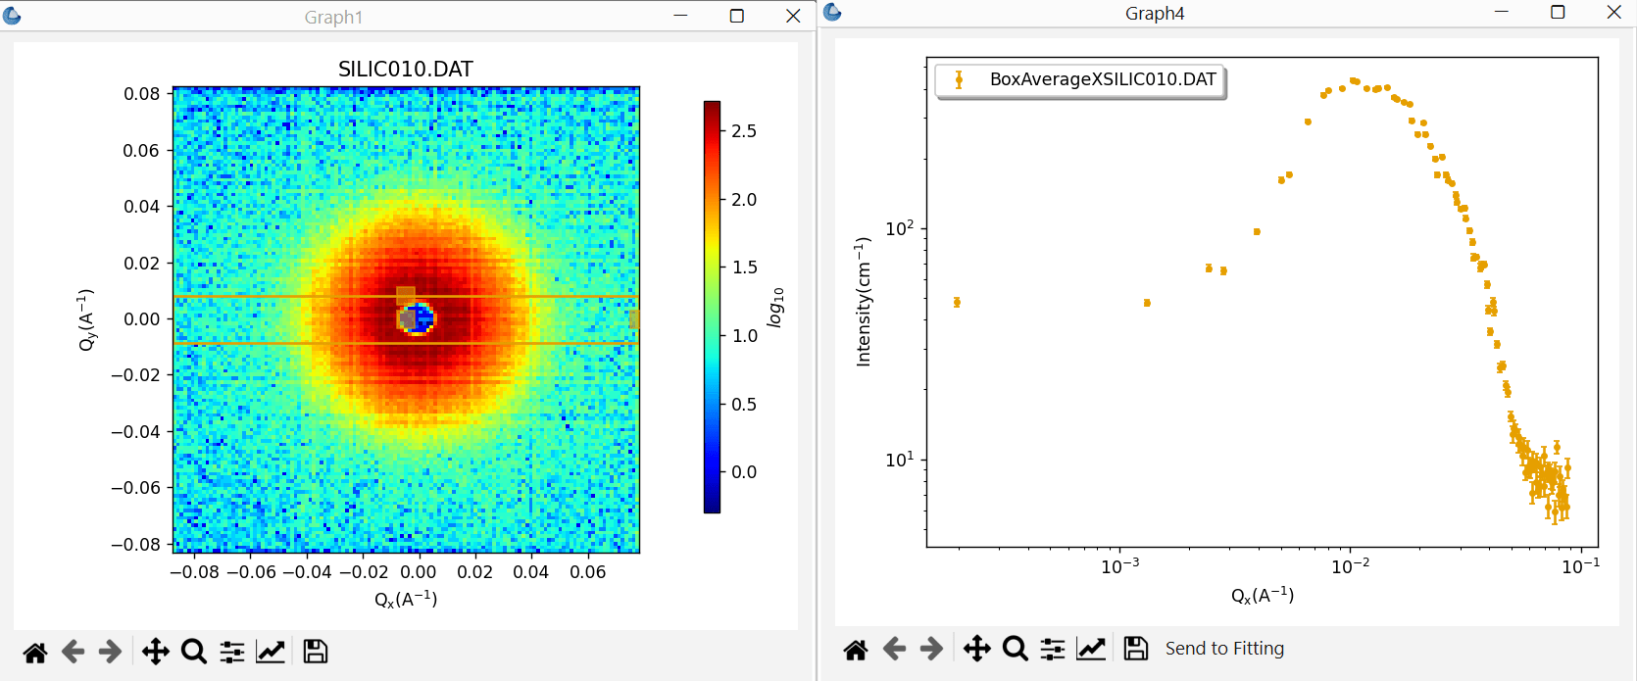Open curve and axes editor in Graph4
1637x681 pixels.
[x=1091, y=649]
